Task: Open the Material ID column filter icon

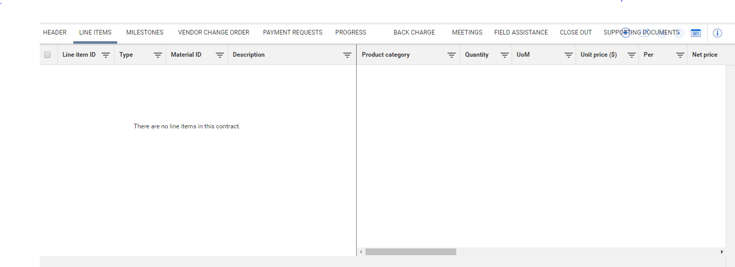Action: pos(219,55)
